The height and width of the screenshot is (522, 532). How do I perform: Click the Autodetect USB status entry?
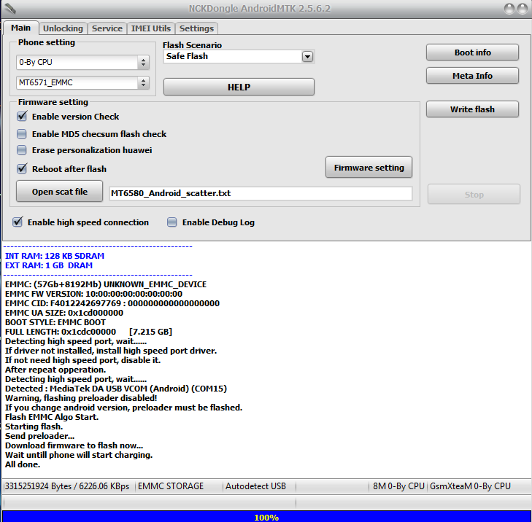tap(255, 486)
